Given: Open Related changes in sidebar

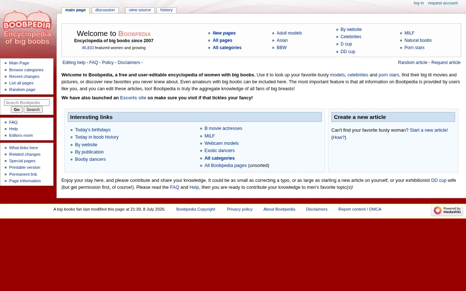Looking at the screenshot, I should click(x=25, y=154).
